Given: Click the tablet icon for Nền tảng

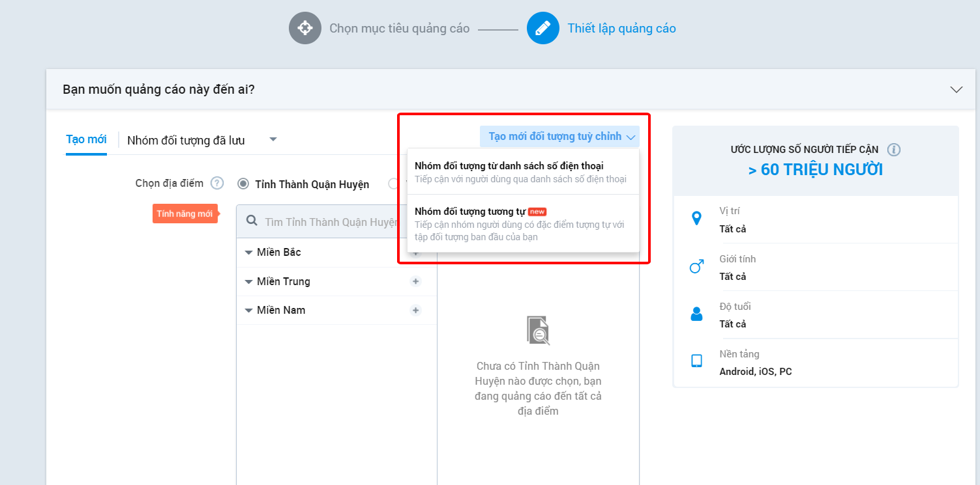Looking at the screenshot, I should pos(696,361).
